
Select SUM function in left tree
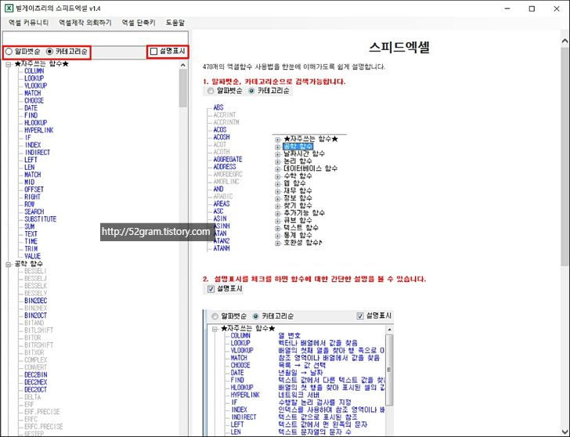(30, 226)
